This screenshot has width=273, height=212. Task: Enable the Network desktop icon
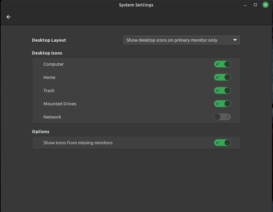point(222,117)
